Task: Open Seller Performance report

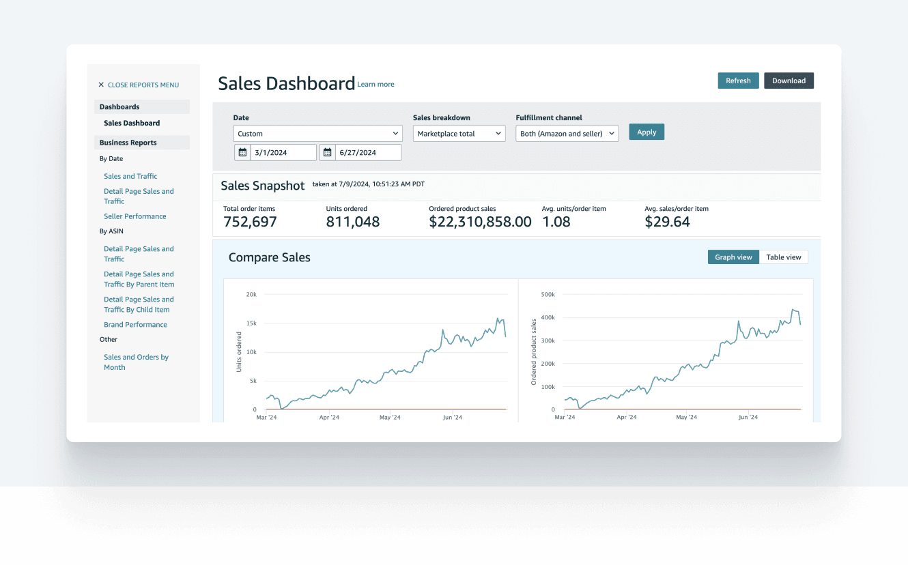Action: [134, 216]
